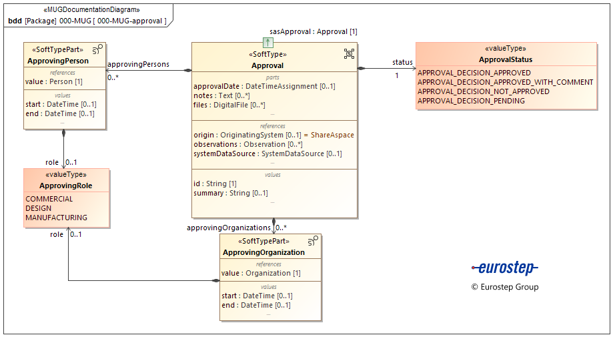Click the ApprovalStatus block title
The image size is (613, 337).
coord(506,59)
